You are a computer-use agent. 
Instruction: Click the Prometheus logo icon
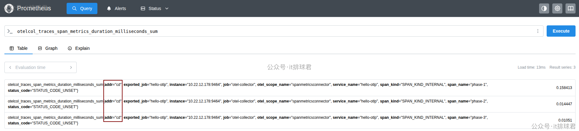9,8
